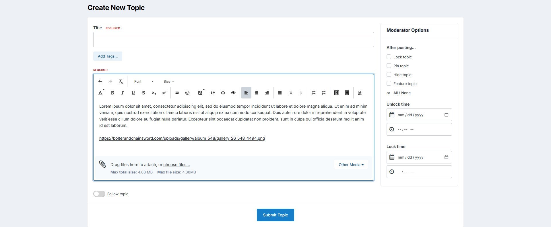Center align the text
The width and height of the screenshot is (551, 227).
(257, 93)
